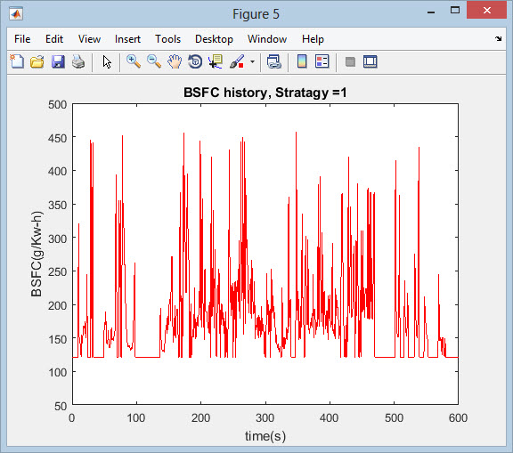The width and height of the screenshot is (513, 453).
Task: Open the Insert menu
Action: [127, 39]
